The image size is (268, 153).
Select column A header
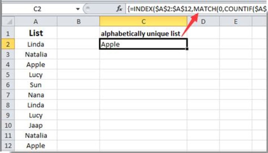[x=36, y=22]
